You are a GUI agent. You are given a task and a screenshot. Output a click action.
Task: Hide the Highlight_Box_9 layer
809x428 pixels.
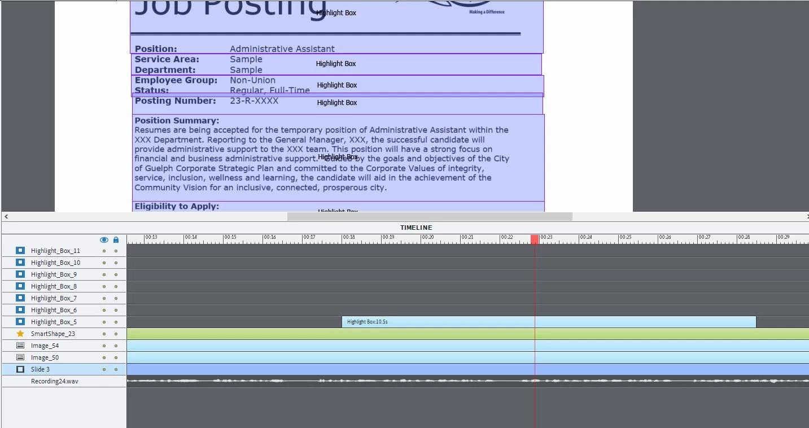pyautogui.click(x=104, y=274)
